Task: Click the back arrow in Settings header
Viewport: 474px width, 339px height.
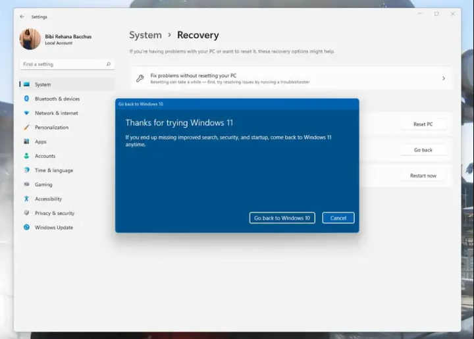Action: coord(22,16)
